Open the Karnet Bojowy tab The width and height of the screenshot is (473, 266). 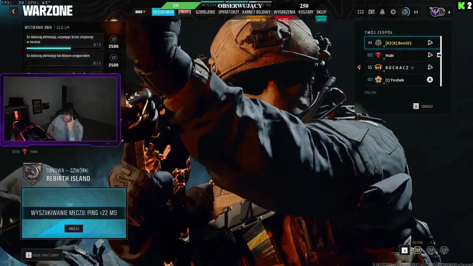tap(256, 12)
